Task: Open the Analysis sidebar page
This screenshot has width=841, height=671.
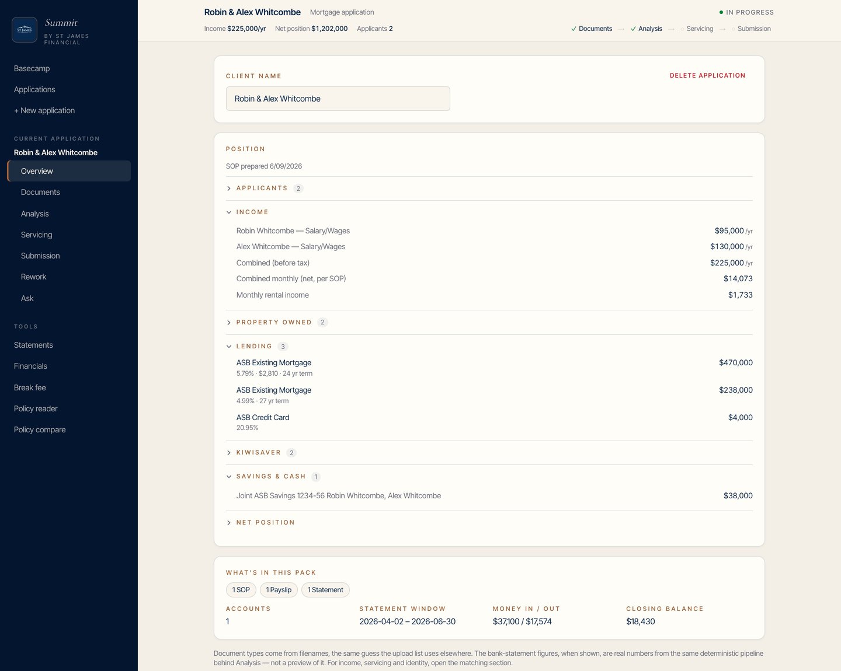Action: 69,214
